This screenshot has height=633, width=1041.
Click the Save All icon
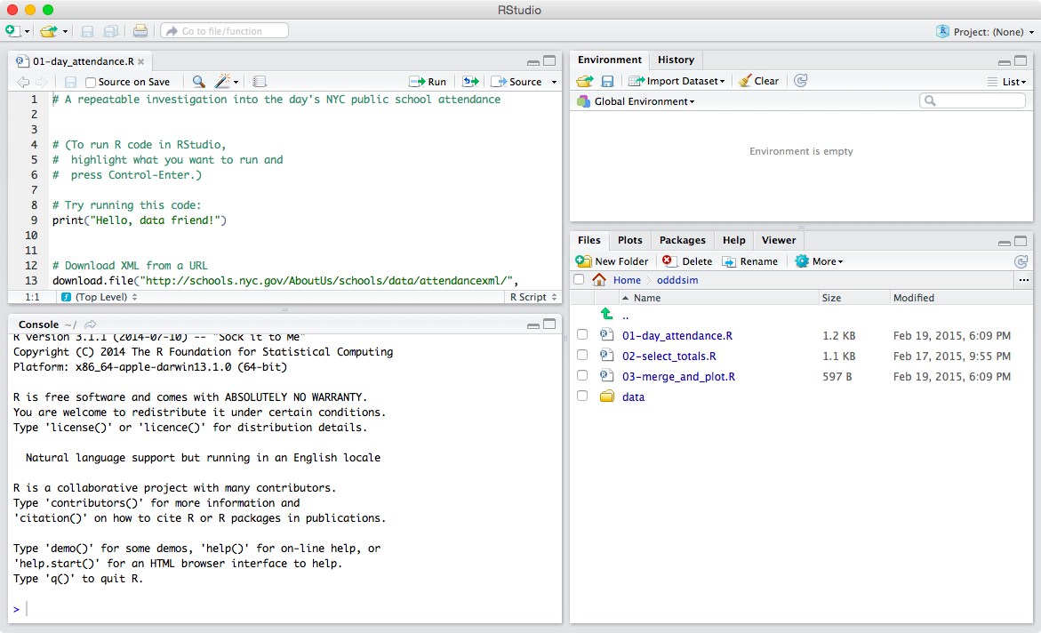pyautogui.click(x=111, y=30)
